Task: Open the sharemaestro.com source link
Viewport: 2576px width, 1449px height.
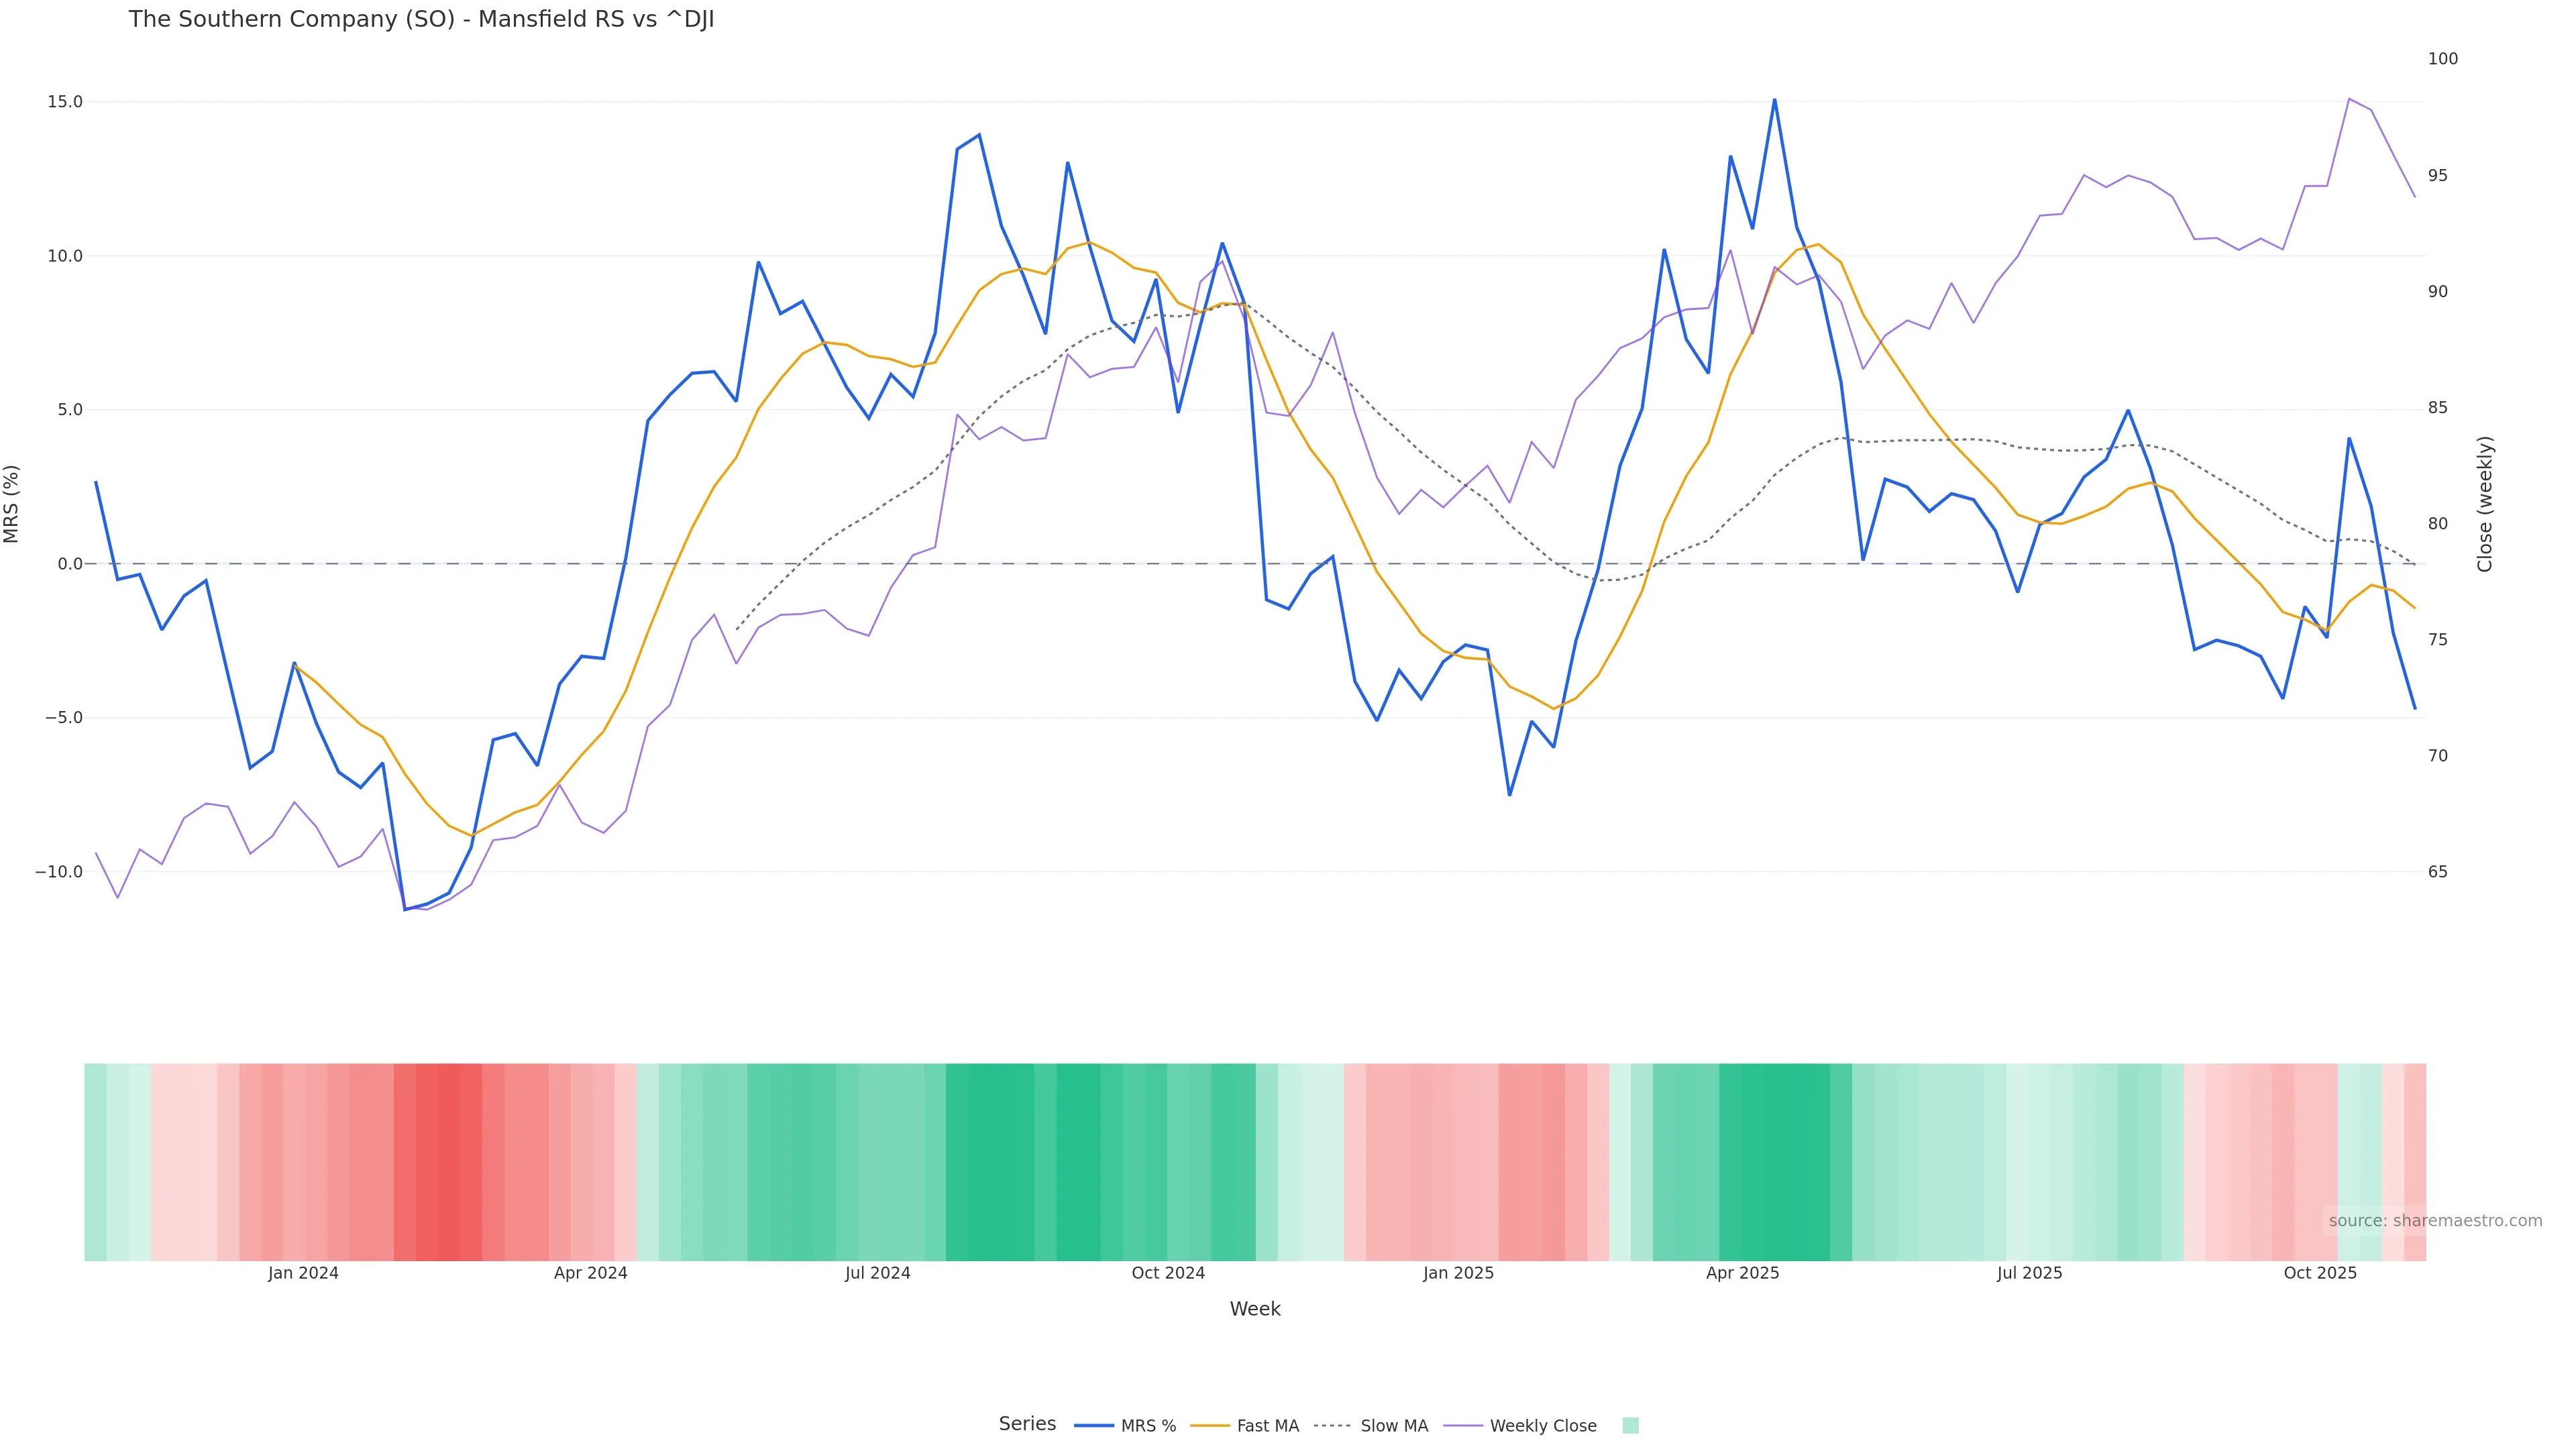Action: (x=2434, y=1221)
